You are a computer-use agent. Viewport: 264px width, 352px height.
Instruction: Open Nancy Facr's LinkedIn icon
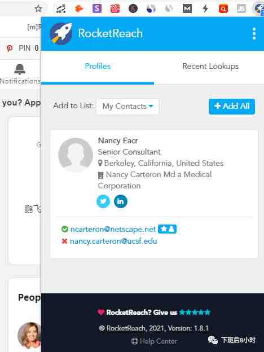(x=121, y=201)
